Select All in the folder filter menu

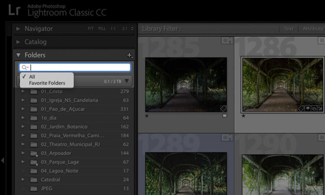tap(32, 77)
